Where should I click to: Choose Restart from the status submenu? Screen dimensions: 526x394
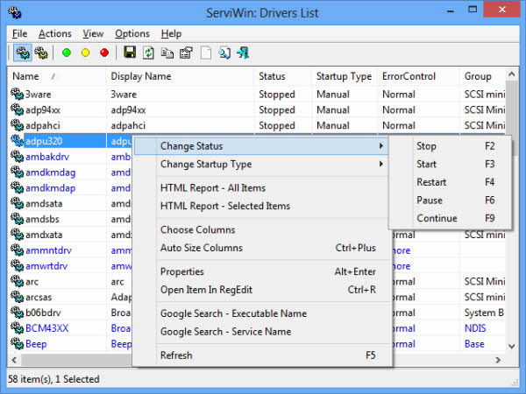coord(431,183)
